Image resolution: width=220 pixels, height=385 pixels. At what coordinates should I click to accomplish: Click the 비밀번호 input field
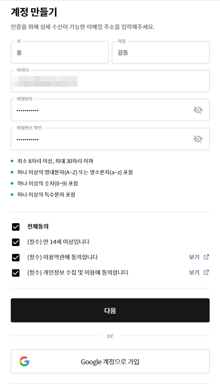[110, 110]
